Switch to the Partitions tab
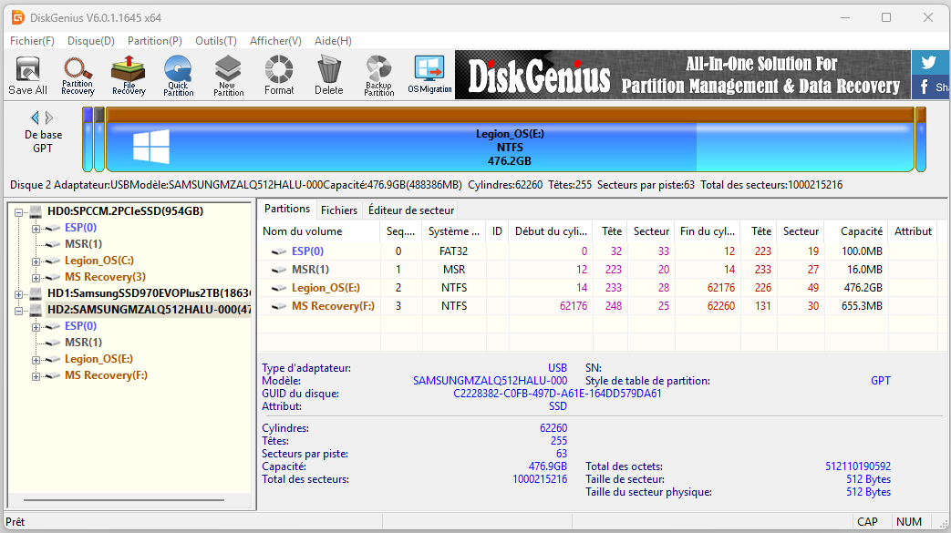Viewport: 951px width, 533px height. tap(287, 210)
